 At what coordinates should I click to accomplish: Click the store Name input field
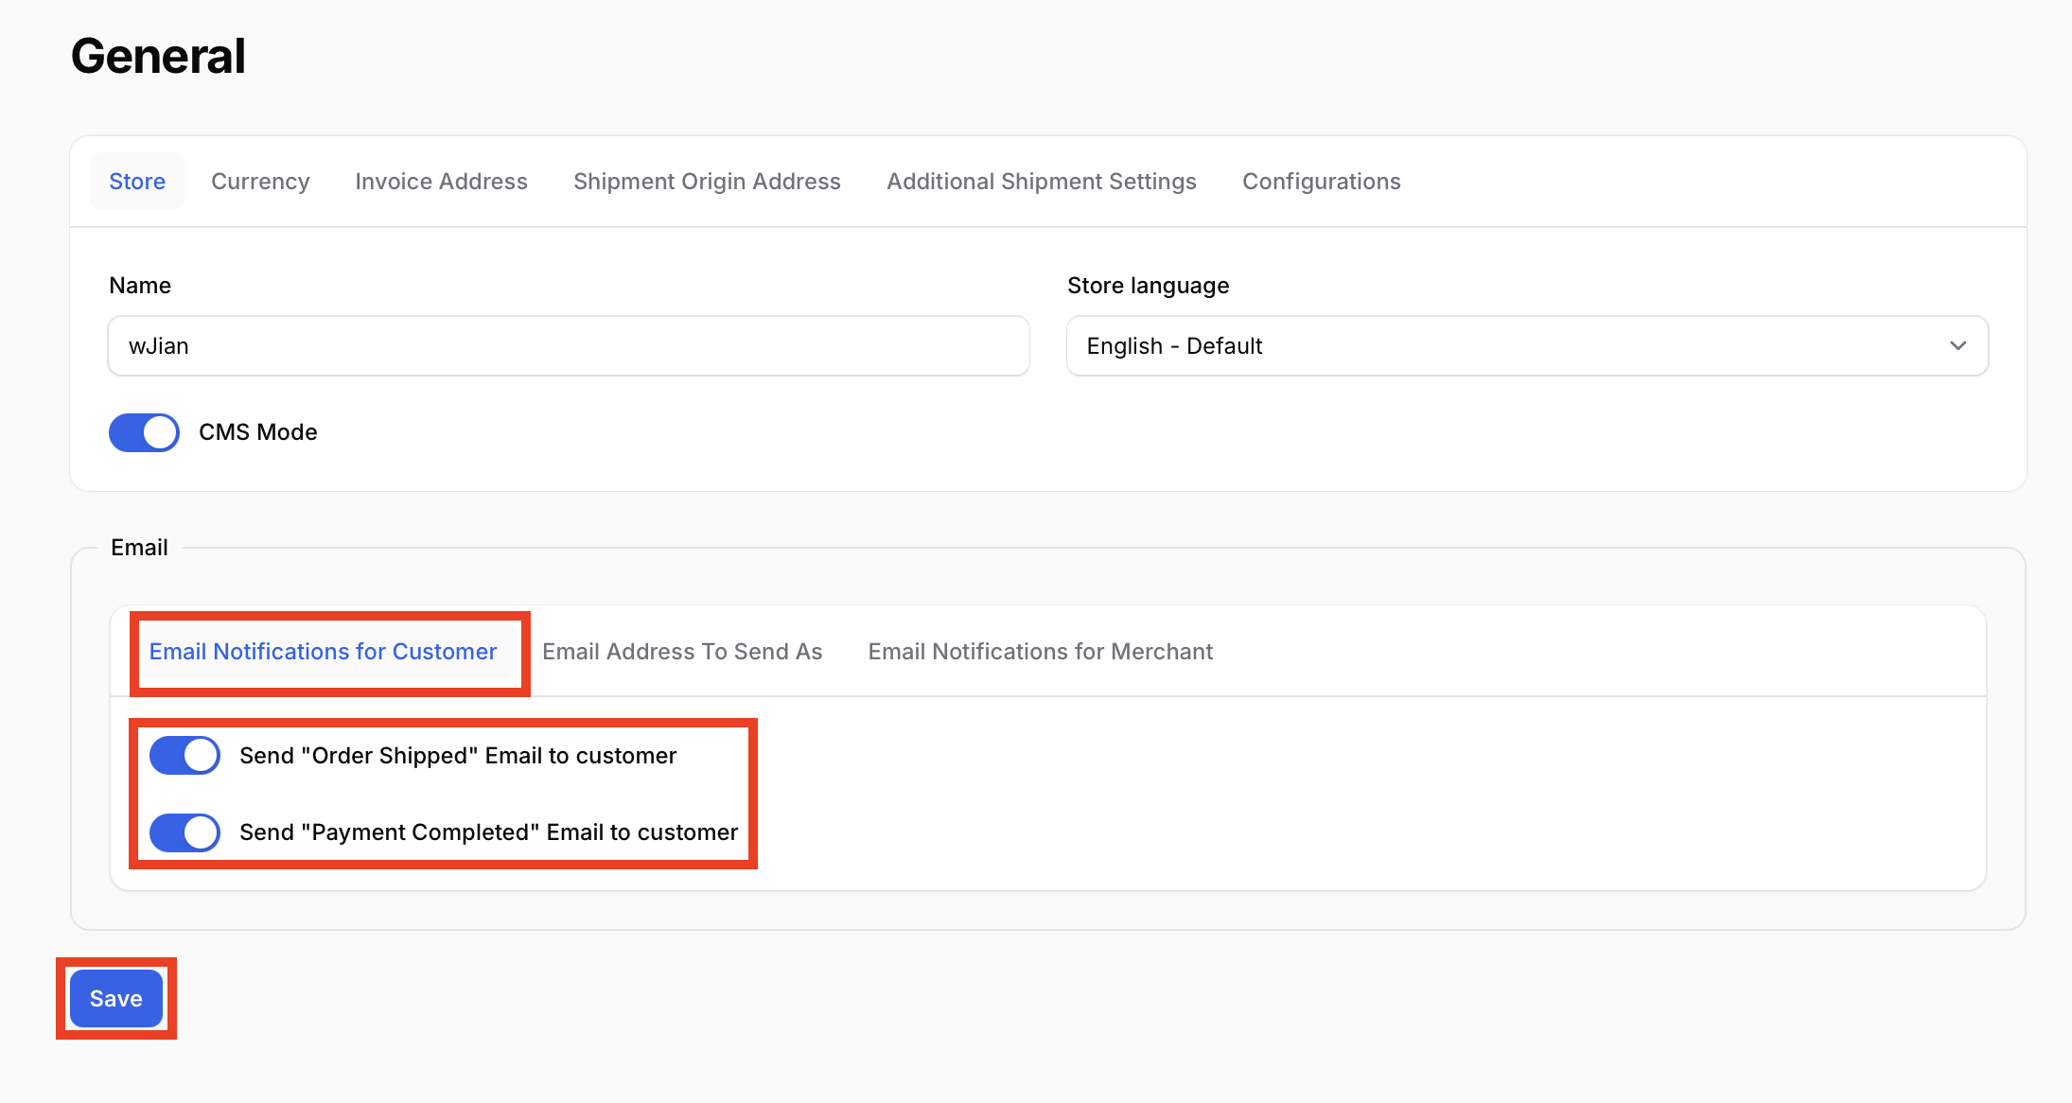[568, 346]
